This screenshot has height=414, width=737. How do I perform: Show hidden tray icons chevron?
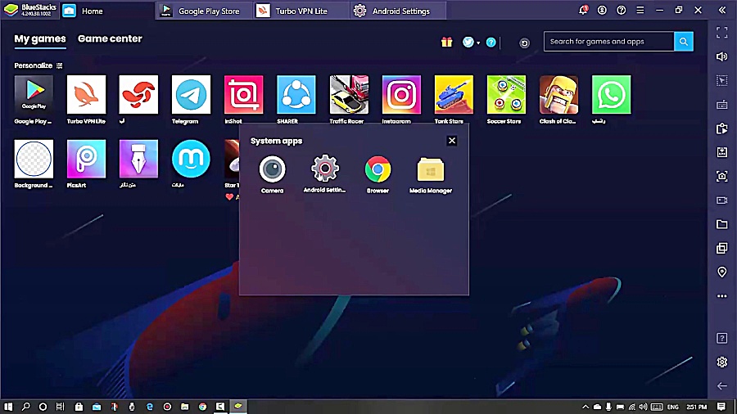click(586, 407)
